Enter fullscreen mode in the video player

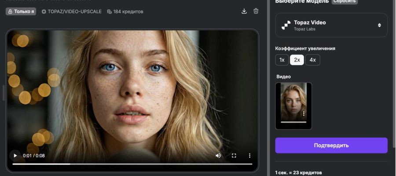(x=234, y=156)
